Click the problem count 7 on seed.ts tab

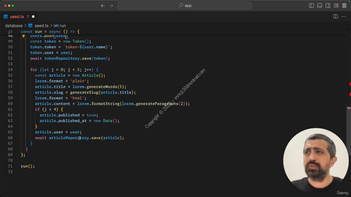tap(27, 17)
